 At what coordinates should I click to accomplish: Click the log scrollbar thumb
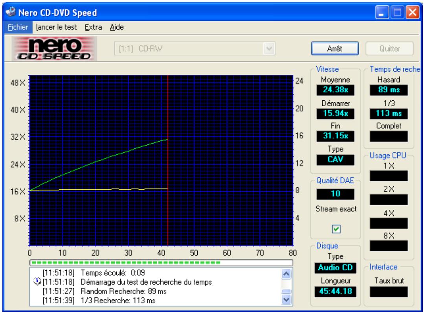click(x=286, y=292)
